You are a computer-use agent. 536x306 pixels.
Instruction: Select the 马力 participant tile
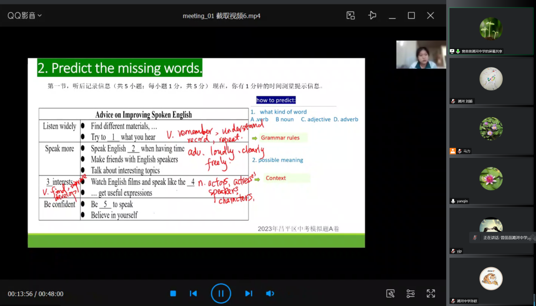tap(491, 129)
